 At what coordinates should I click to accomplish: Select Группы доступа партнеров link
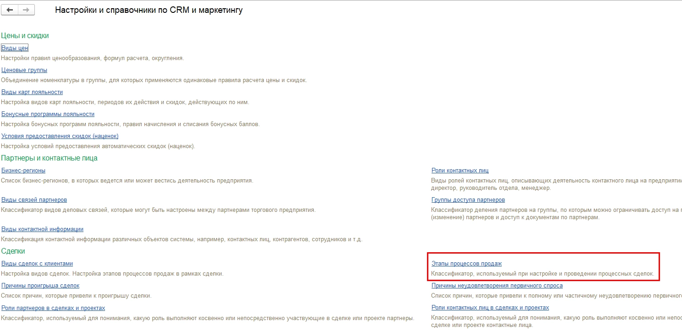tap(468, 200)
